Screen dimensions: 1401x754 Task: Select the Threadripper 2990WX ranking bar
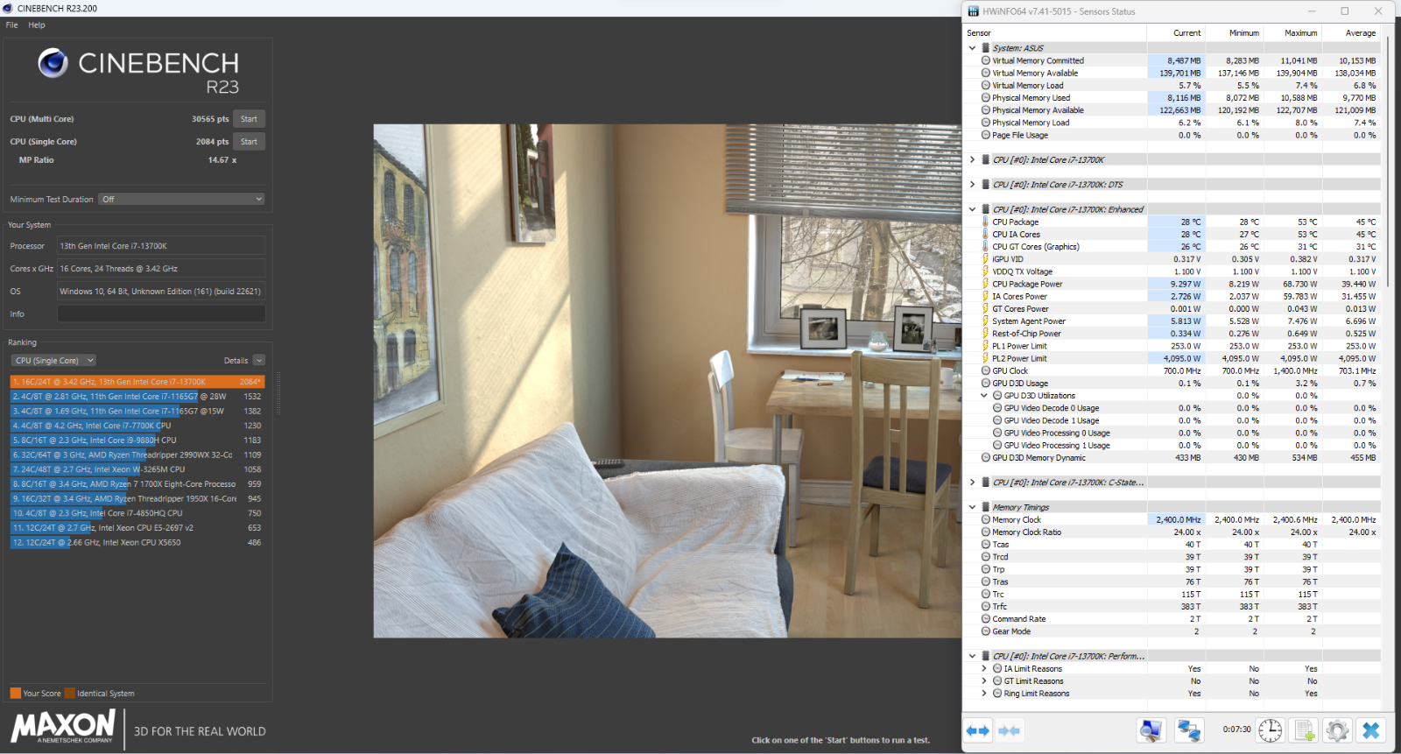tap(137, 455)
